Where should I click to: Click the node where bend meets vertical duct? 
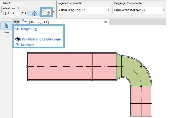pos(141,86)
